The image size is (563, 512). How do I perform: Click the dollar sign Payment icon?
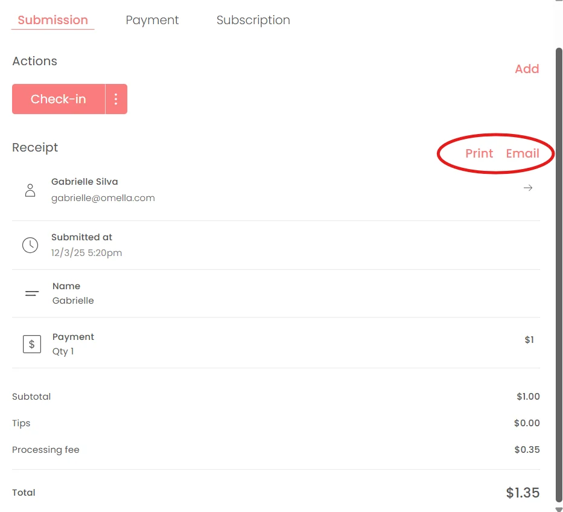pos(32,344)
